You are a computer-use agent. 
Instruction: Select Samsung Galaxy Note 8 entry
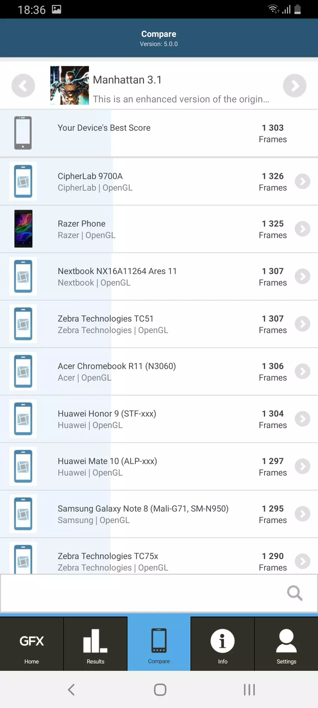(x=150, y=514)
